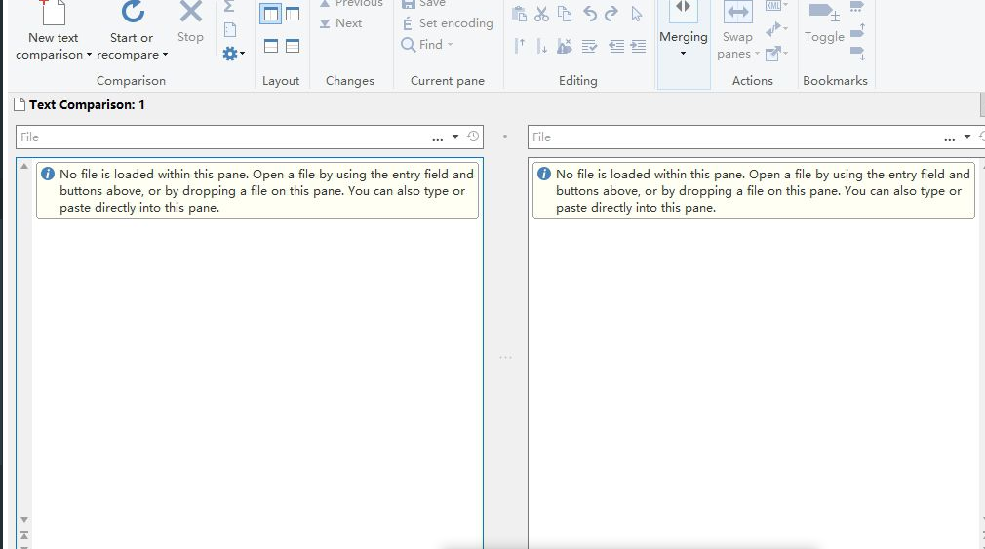Click the Swap panes icon
985x549 pixels.
click(737, 13)
